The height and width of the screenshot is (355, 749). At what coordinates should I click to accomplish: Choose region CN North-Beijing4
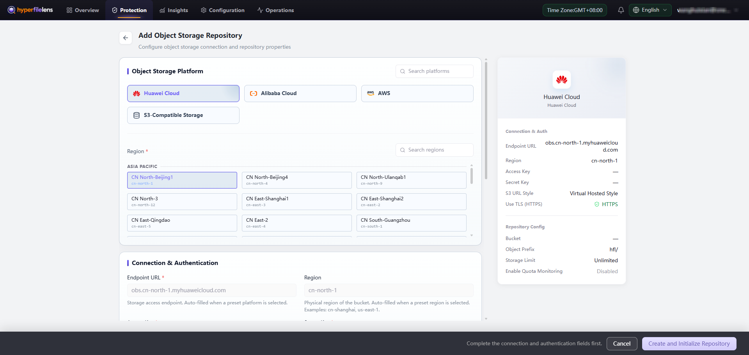tap(297, 180)
